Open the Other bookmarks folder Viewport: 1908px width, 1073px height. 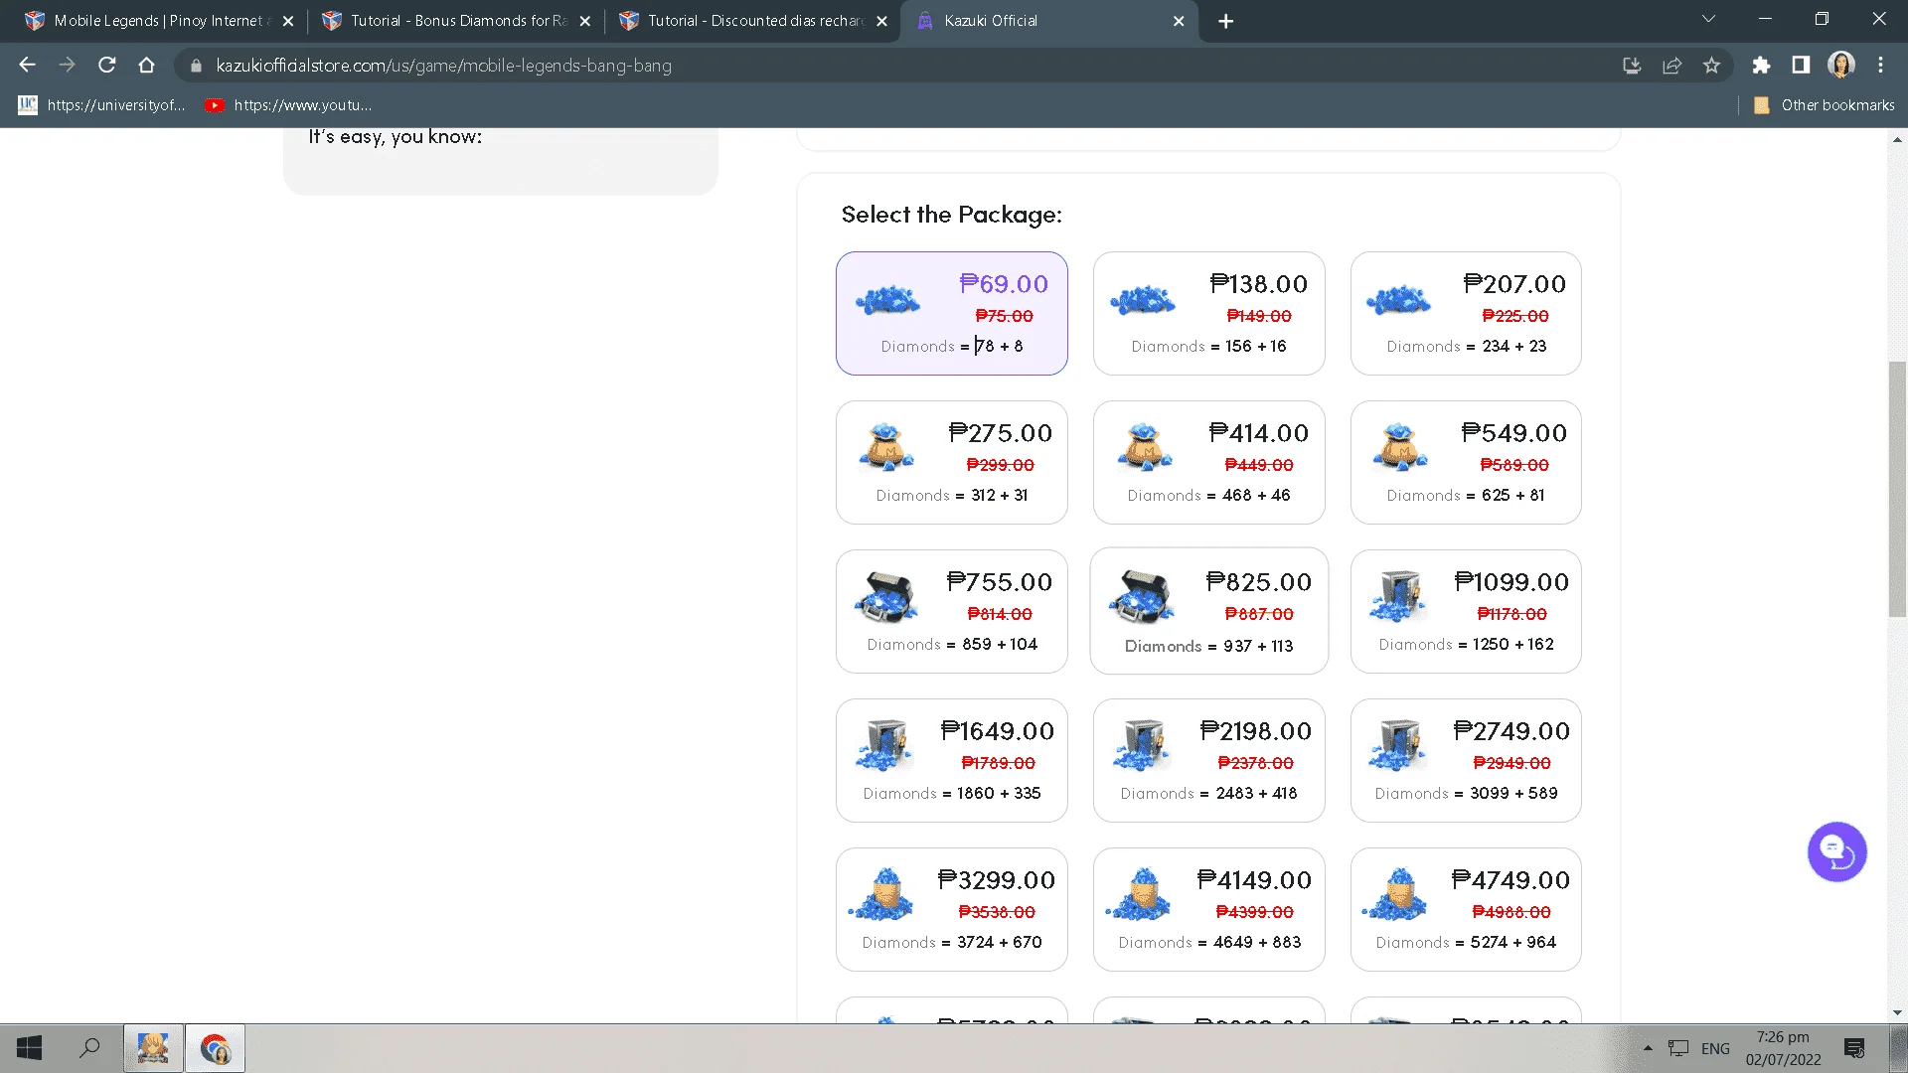1825,105
